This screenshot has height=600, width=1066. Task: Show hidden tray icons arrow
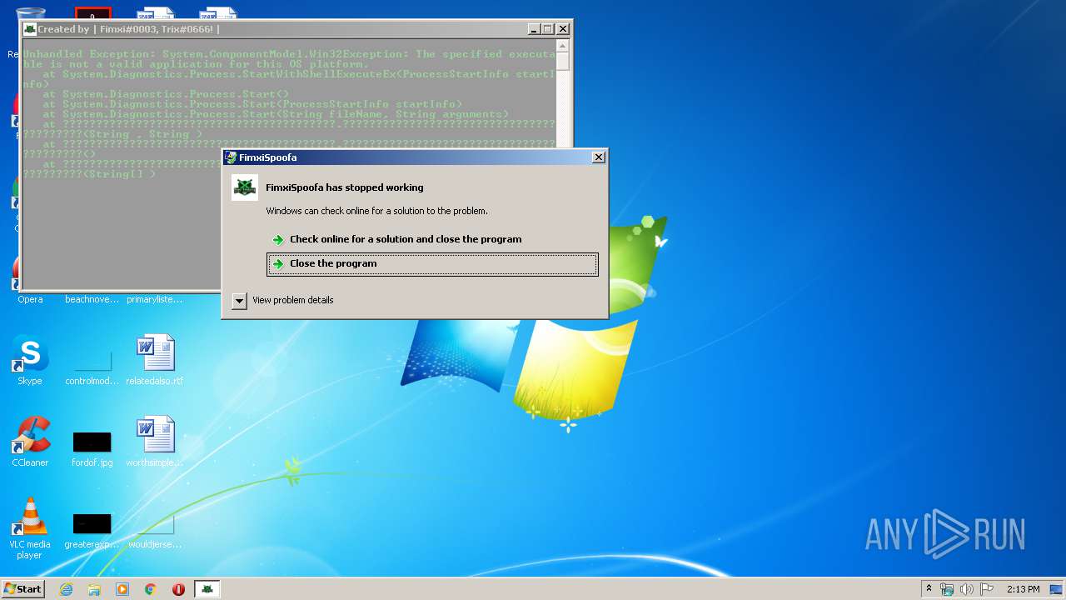tap(929, 589)
